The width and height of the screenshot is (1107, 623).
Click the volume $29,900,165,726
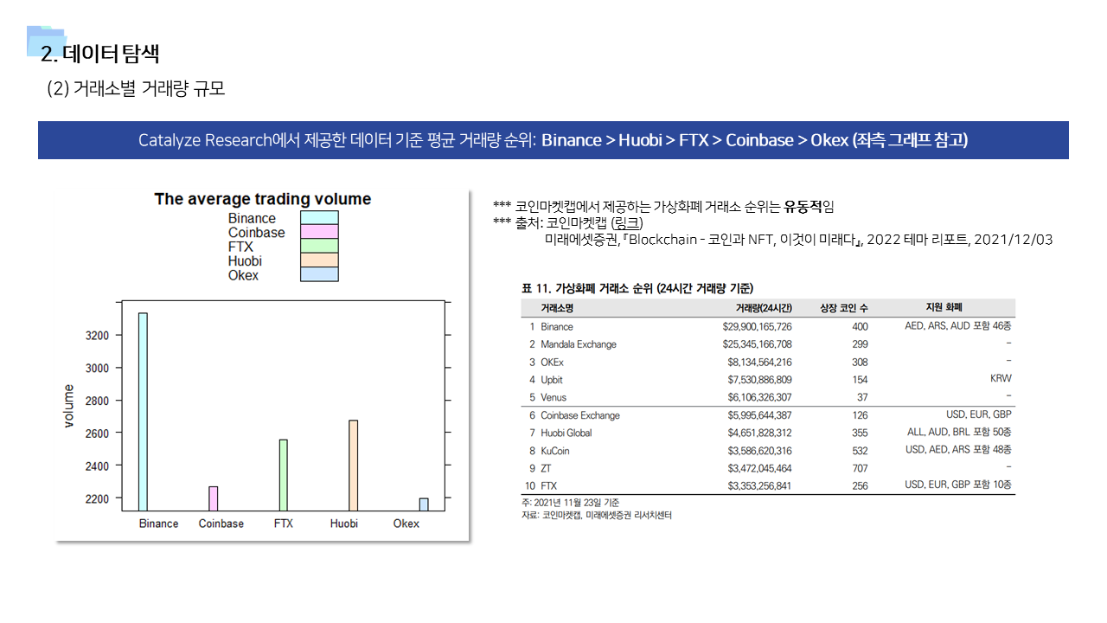pyautogui.click(x=757, y=327)
